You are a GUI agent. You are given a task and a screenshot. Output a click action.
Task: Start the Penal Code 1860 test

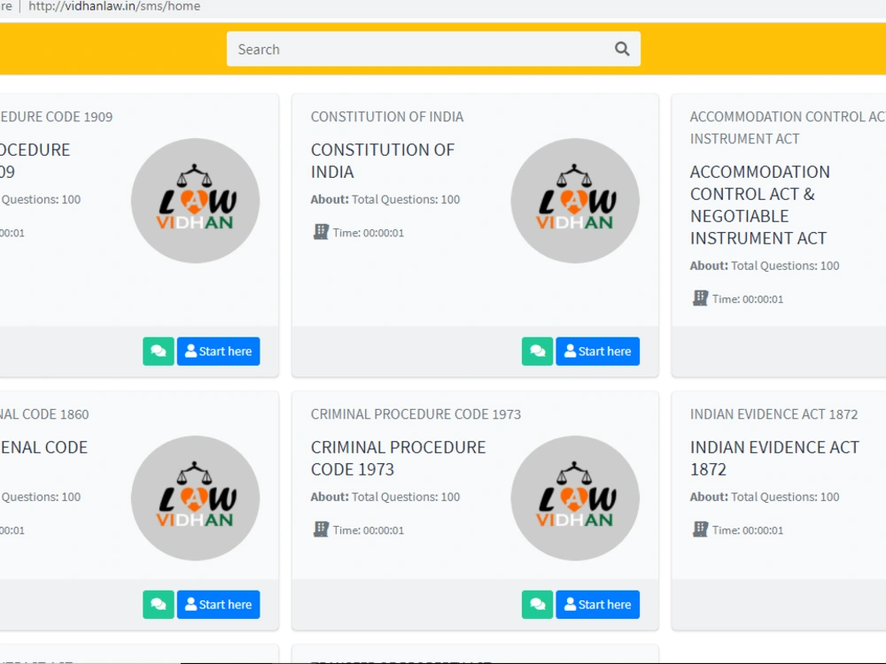tap(219, 604)
